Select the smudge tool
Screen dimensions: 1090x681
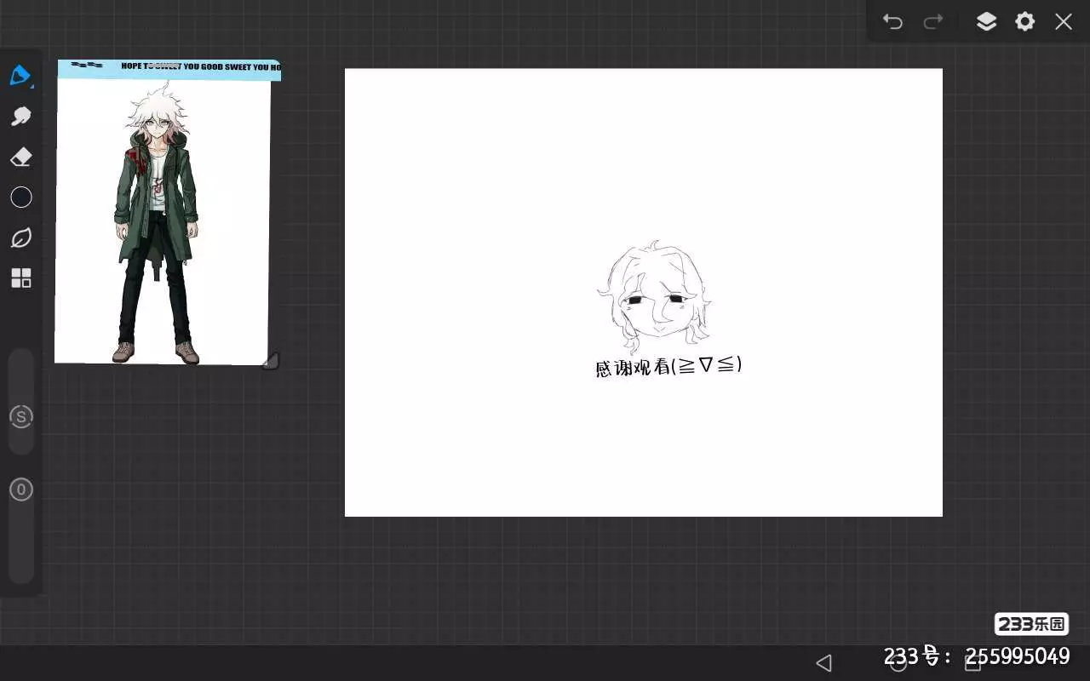(x=20, y=116)
